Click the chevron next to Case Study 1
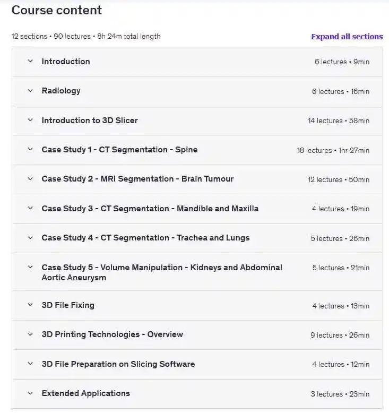Viewport: 389px width, 413px height. click(30, 150)
